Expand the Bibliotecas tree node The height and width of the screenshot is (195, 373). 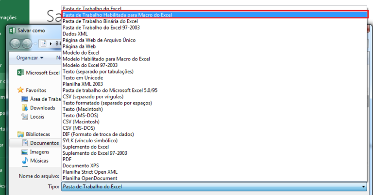(38, 134)
